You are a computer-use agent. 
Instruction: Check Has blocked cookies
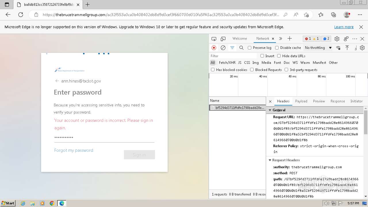213,70
